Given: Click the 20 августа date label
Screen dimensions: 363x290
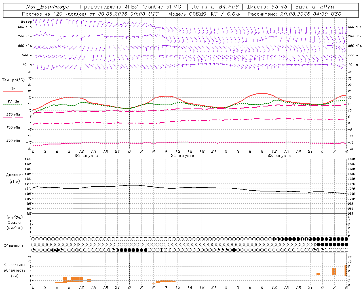Looking at the screenshot, I should point(86,156).
